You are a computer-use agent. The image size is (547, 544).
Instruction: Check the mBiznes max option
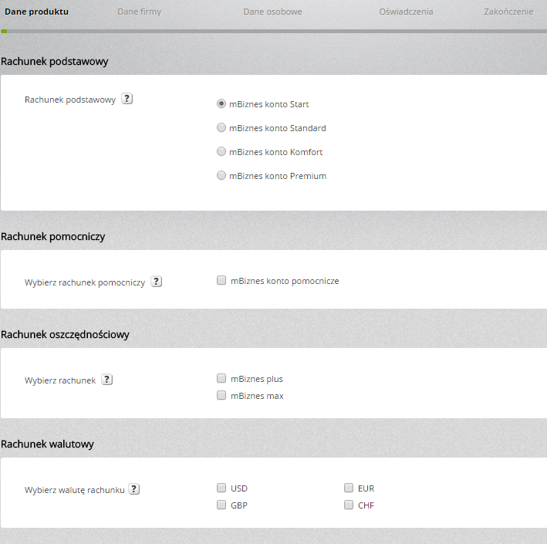221,395
